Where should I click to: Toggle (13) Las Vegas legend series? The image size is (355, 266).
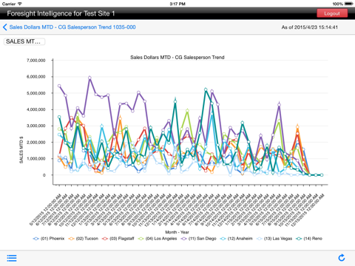274,239
